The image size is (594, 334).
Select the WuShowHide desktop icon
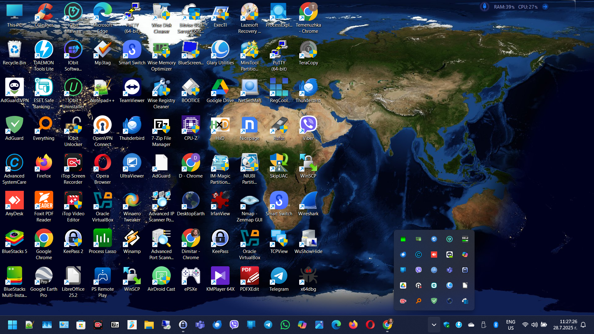[x=308, y=242]
